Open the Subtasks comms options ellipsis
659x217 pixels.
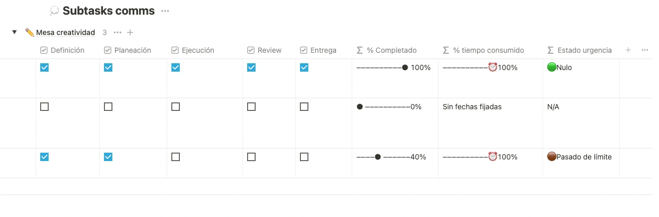click(x=165, y=11)
